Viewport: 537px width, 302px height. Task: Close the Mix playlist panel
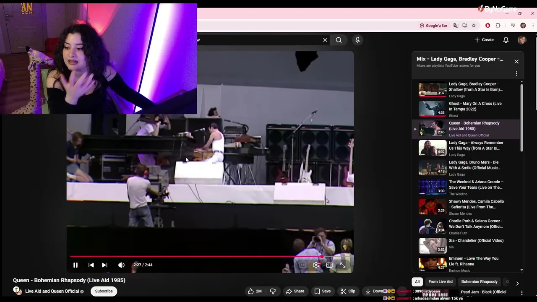[516, 62]
